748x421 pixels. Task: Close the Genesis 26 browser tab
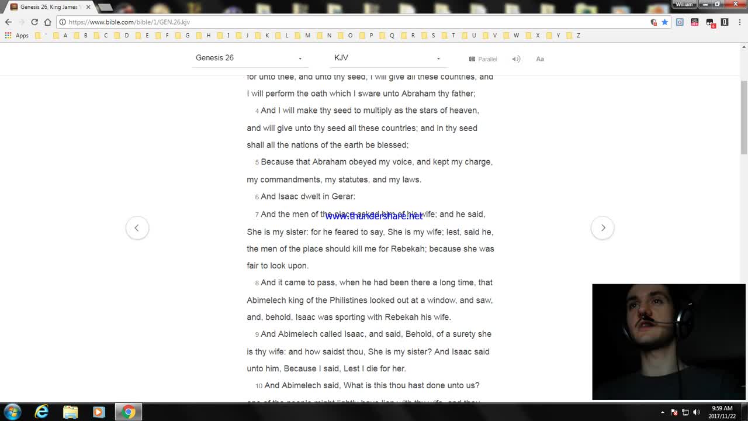click(88, 7)
